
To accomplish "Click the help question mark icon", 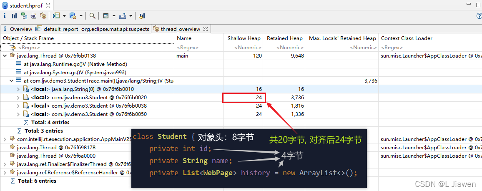I will tap(479, 16).
